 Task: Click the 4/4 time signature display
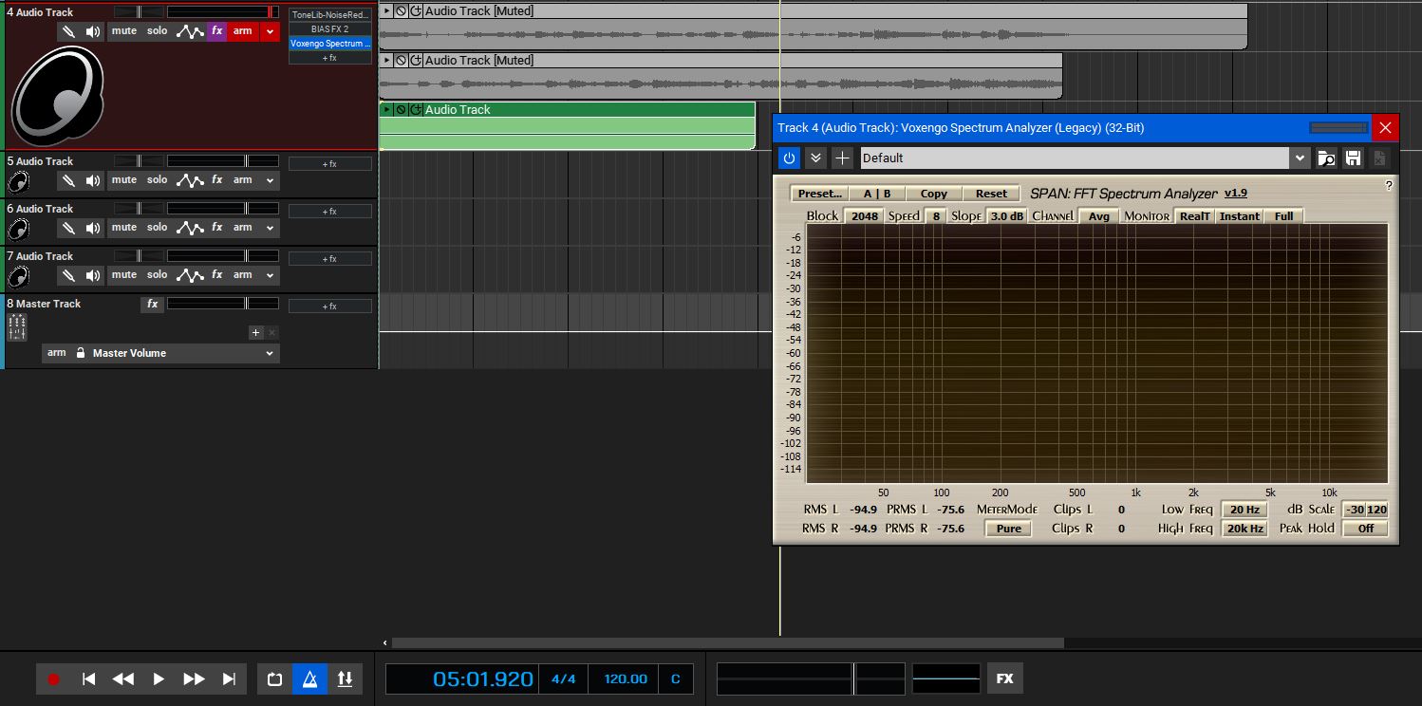[x=564, y=678]
